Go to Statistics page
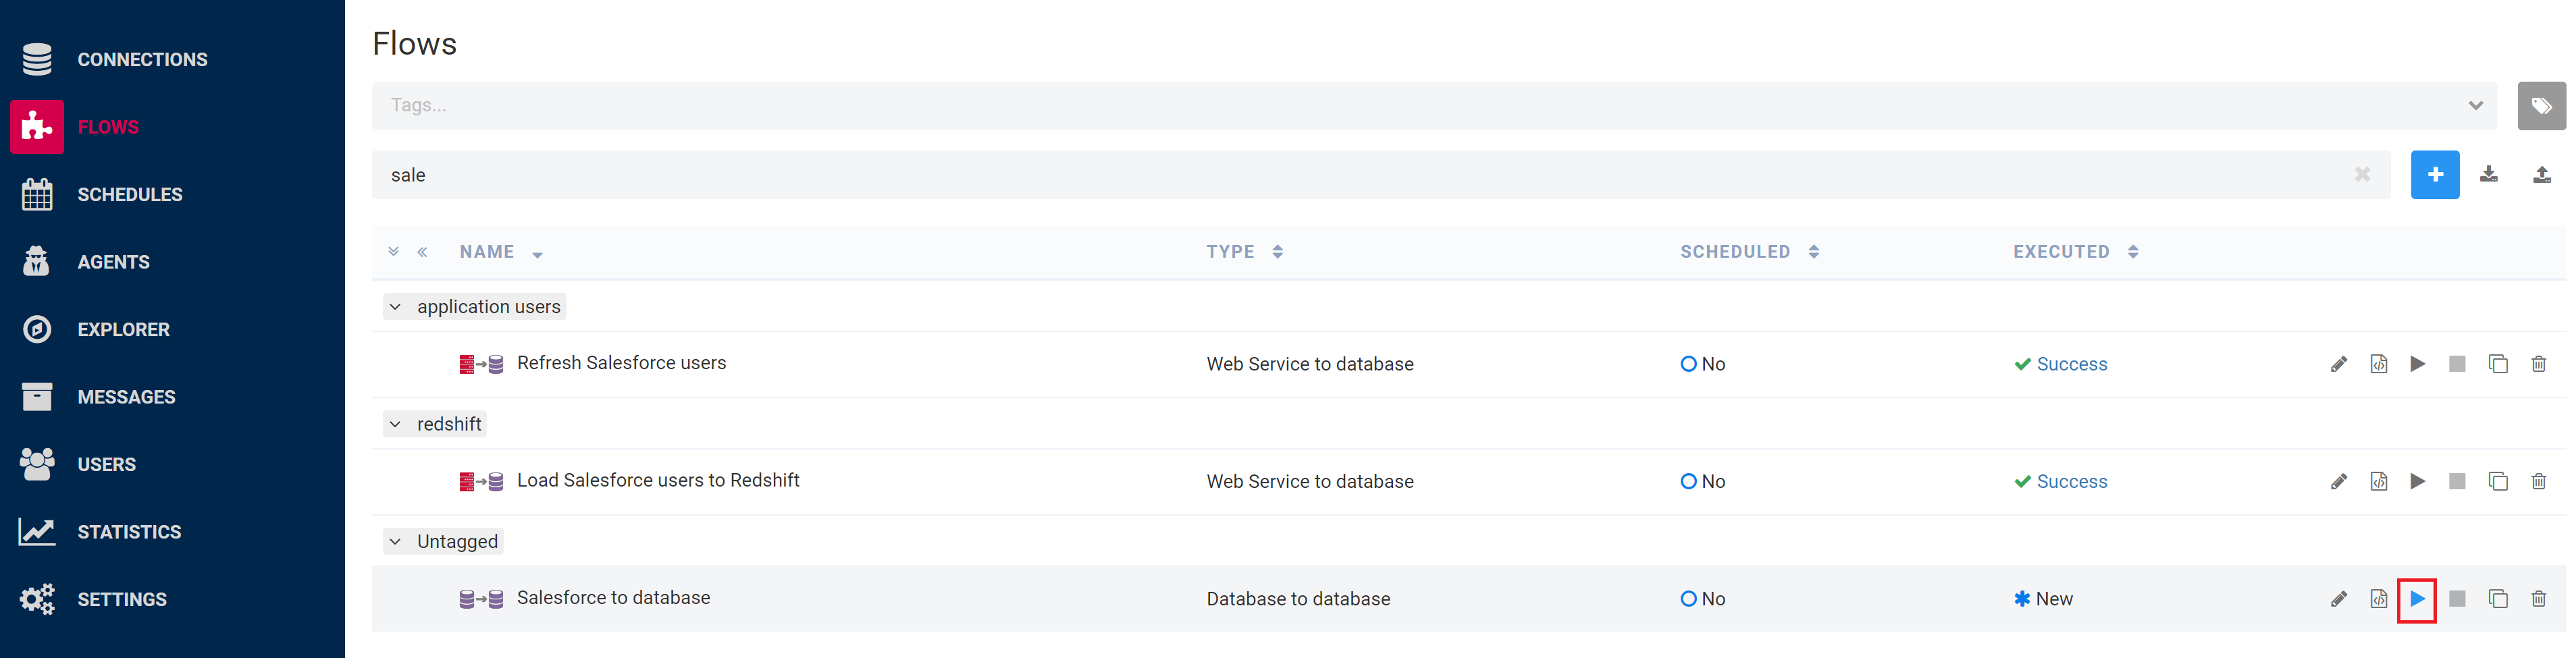2576x658 pixels. [130, 532]
